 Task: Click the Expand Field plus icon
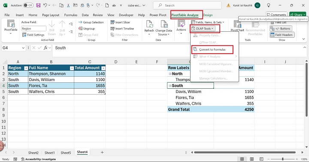[71, 24]
